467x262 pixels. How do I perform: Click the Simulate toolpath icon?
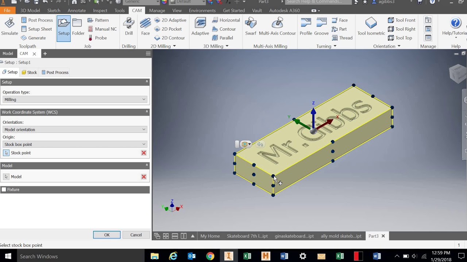point(9,27)
